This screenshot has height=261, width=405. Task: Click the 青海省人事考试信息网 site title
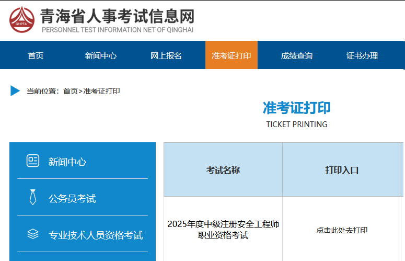point(118,16)
